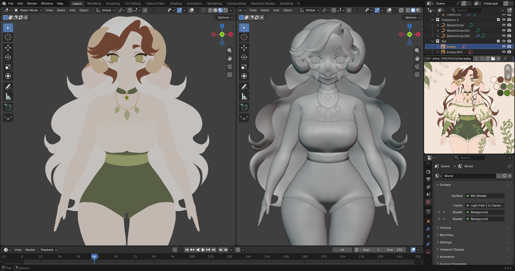Uncheck the Collection 2 exclude checkbox
This screenshot has width=515, height=271.
498,20
